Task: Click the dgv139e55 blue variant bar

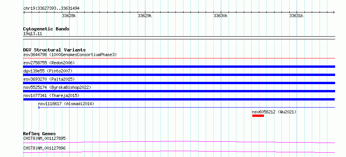Action: tap(179, 75)
